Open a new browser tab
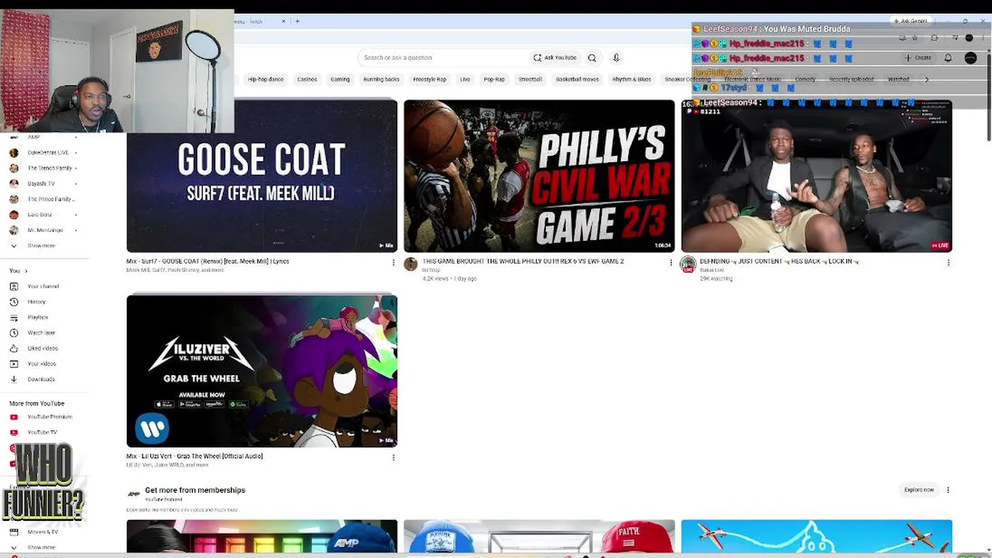The image size is (992, 558). click(297, 21)
